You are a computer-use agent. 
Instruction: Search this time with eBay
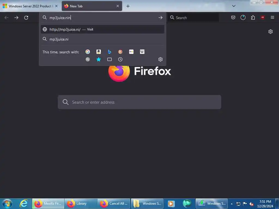coord(131,52)
